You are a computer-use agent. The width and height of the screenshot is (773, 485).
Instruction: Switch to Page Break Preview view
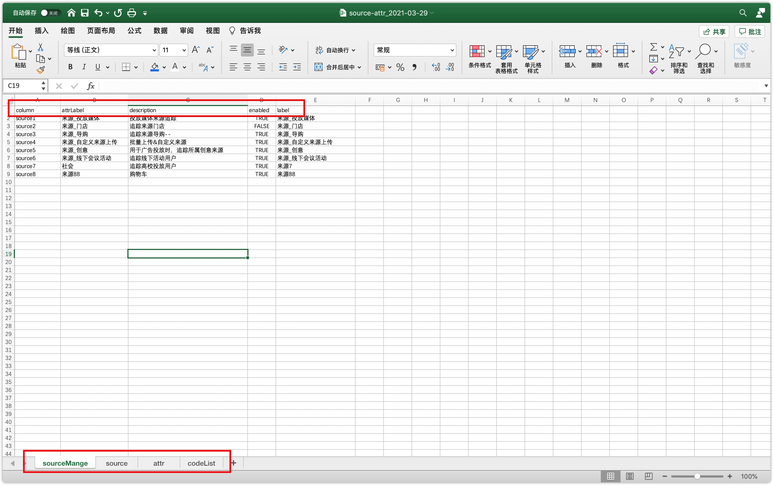[x=649, y=476]
